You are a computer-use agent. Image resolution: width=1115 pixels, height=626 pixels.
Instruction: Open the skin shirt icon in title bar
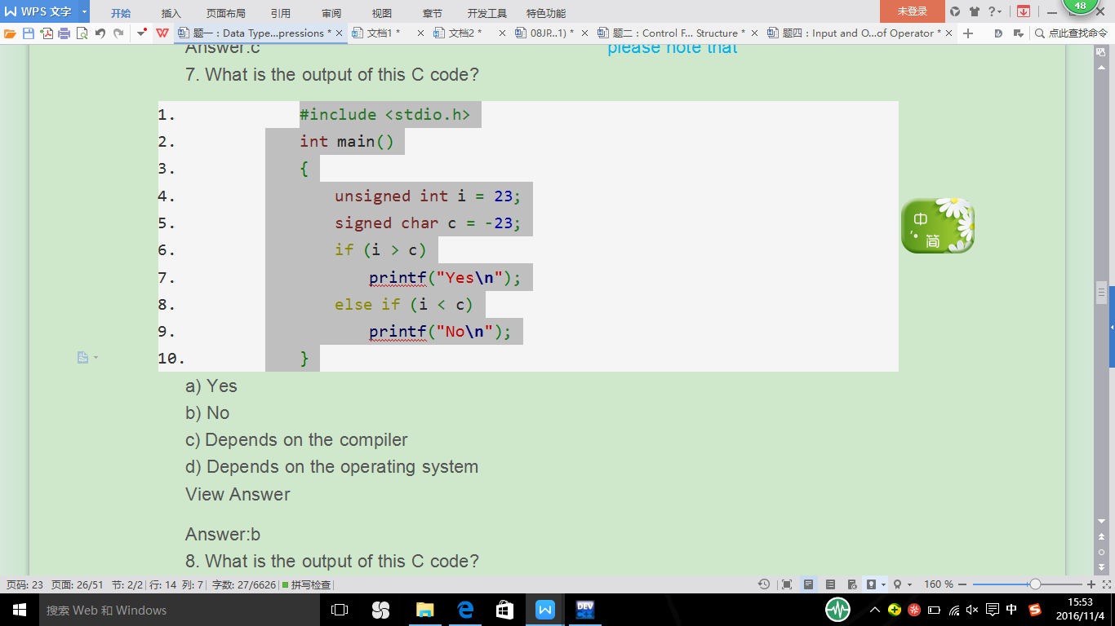coord(975,11)
